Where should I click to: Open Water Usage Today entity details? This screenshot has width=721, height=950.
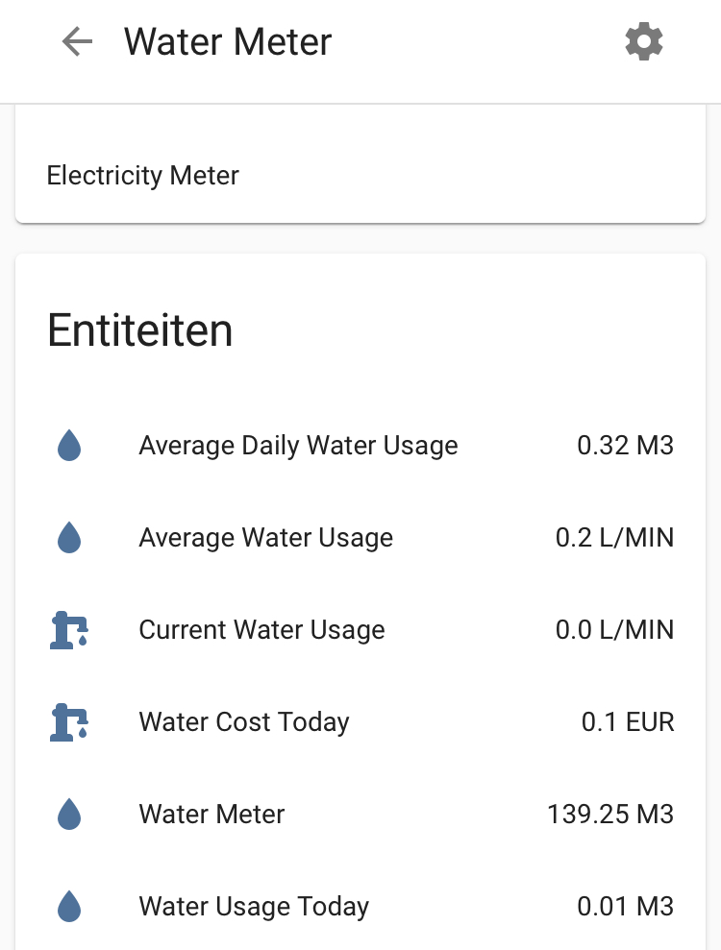[x=254, y=907]
